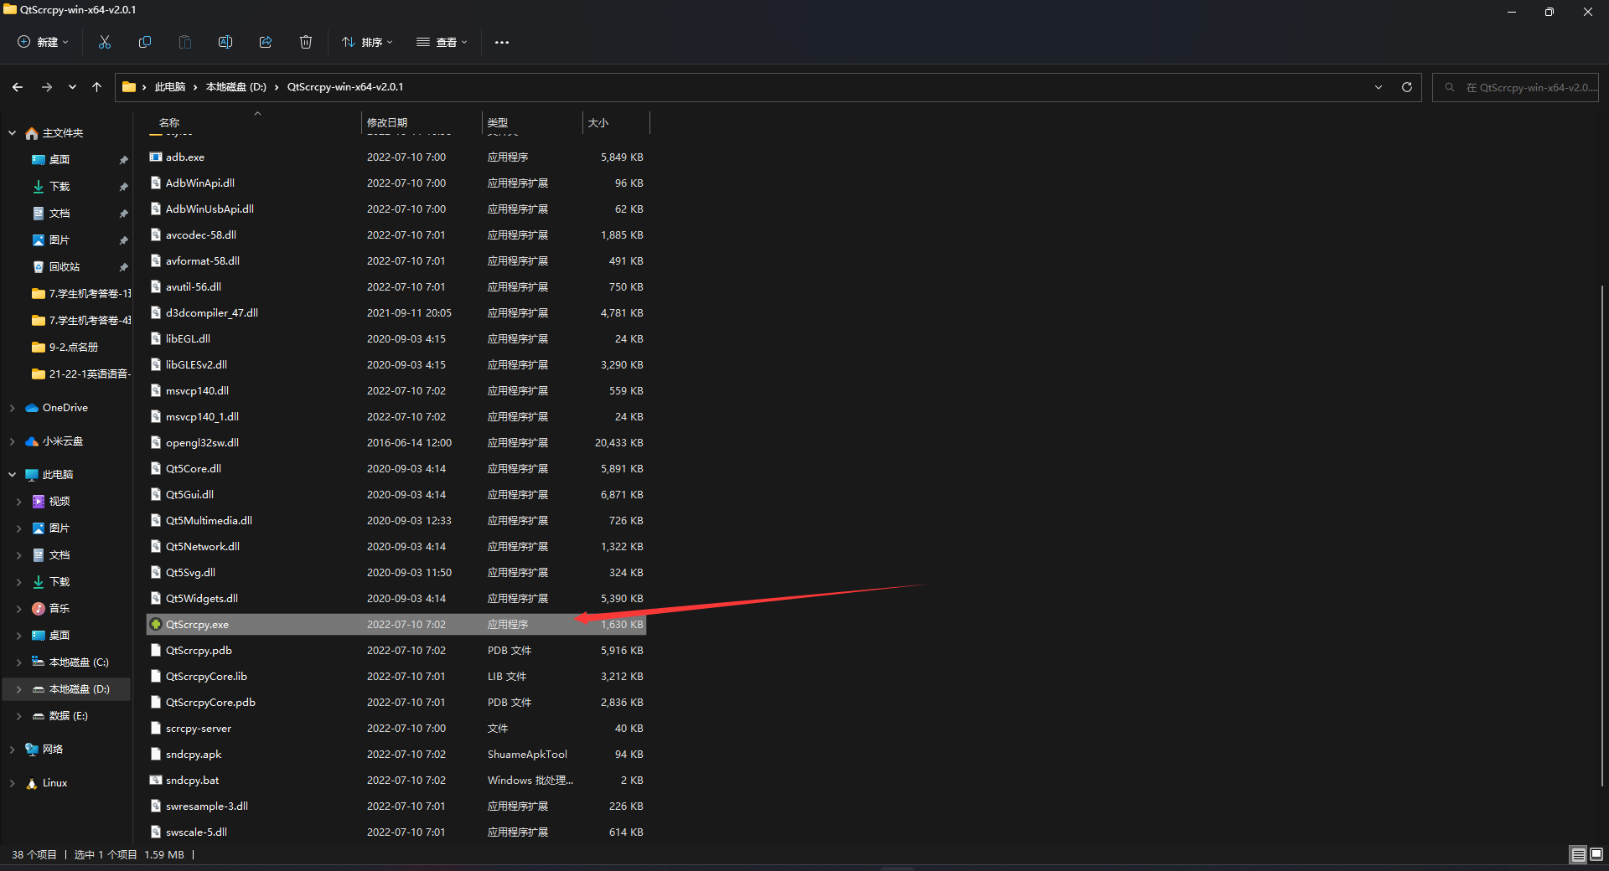Open the 9-2.点名册 folder in sidebar
This screenshot has height=871, width=1609.
click(73, 348)
